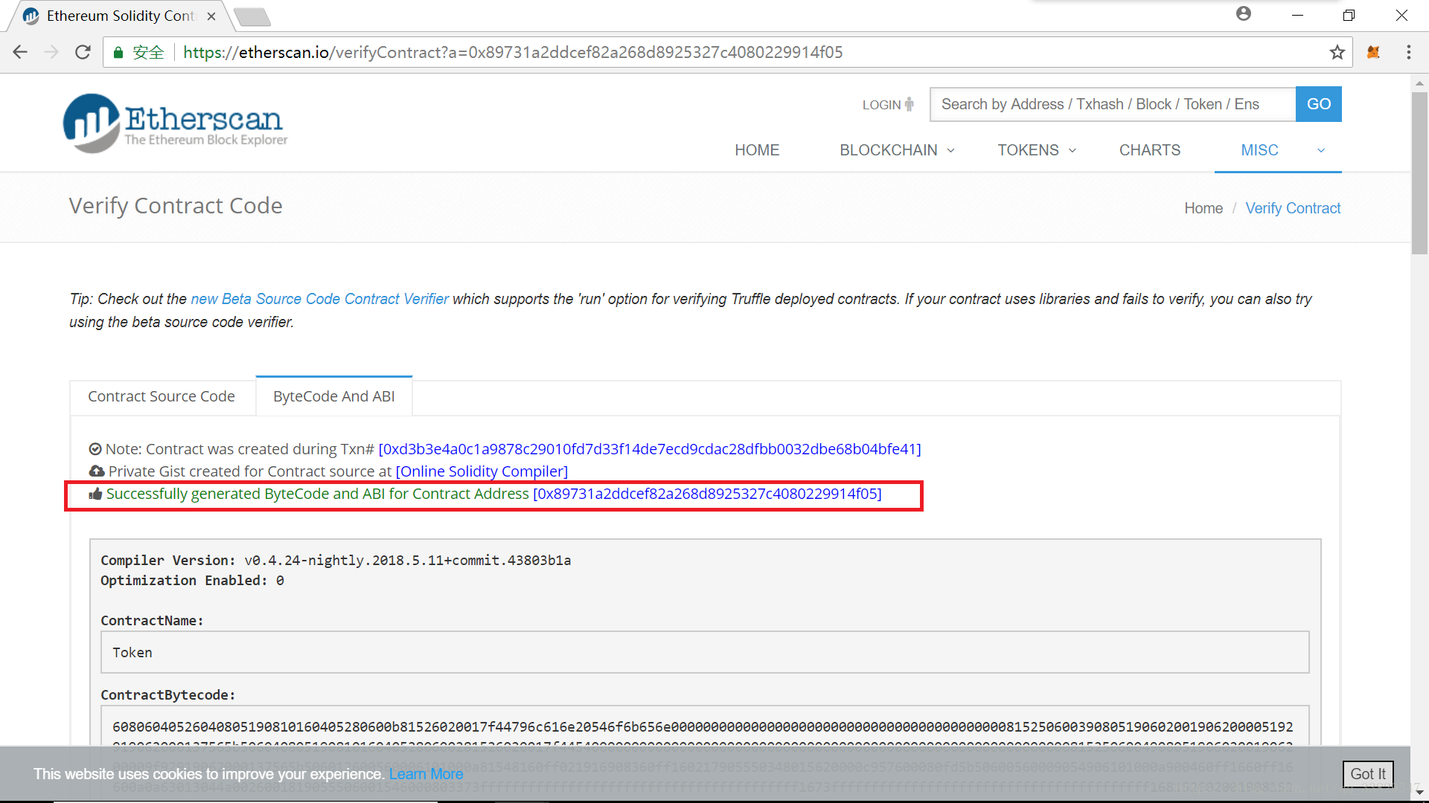Image resolution: width=1429 pixels, height=803 pixels.
Task: Open Chrome three-dot menu
Action: click(x=1408, y=52)
